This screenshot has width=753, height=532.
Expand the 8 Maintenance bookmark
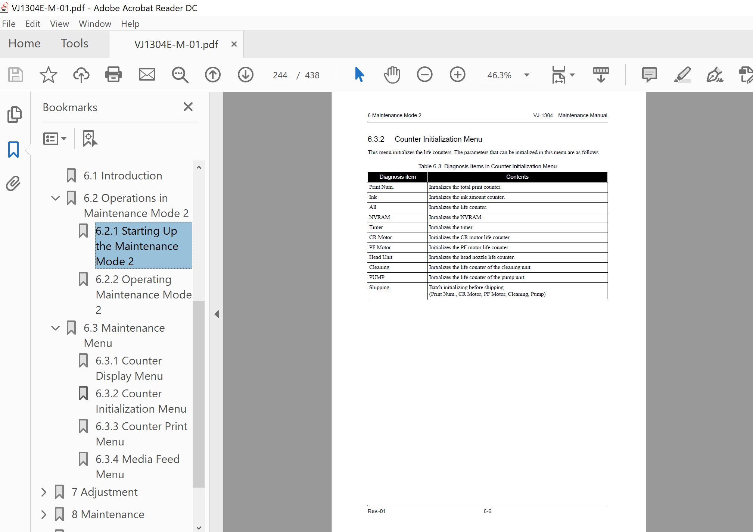pos(44,514)
